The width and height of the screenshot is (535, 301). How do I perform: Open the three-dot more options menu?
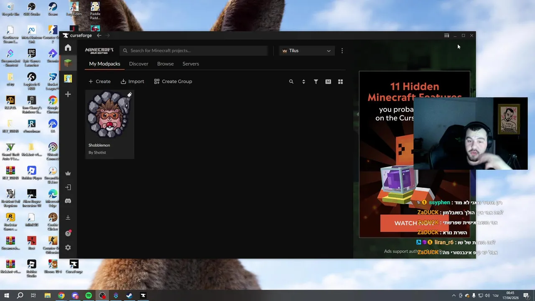342,51
